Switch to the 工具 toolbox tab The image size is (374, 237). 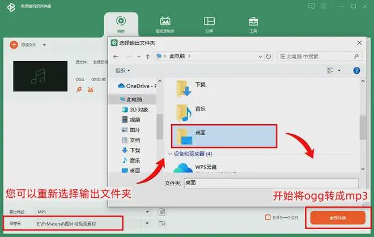point(253,25)
